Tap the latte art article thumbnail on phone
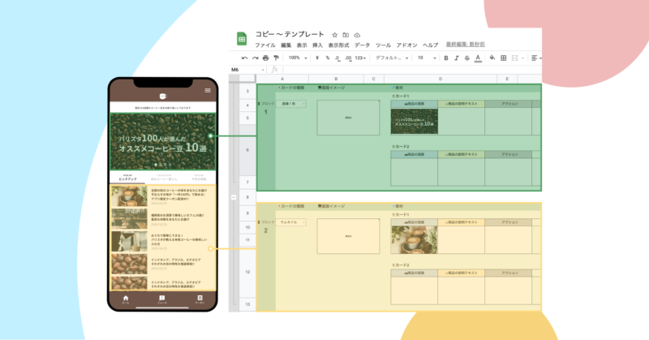 (129, 196)
